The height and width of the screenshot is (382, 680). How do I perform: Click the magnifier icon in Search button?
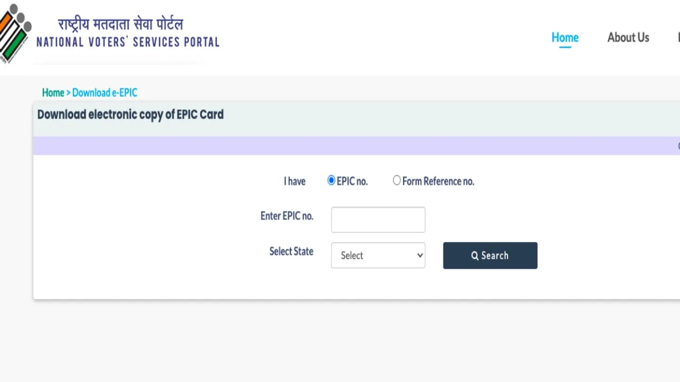tap(475, 256)
